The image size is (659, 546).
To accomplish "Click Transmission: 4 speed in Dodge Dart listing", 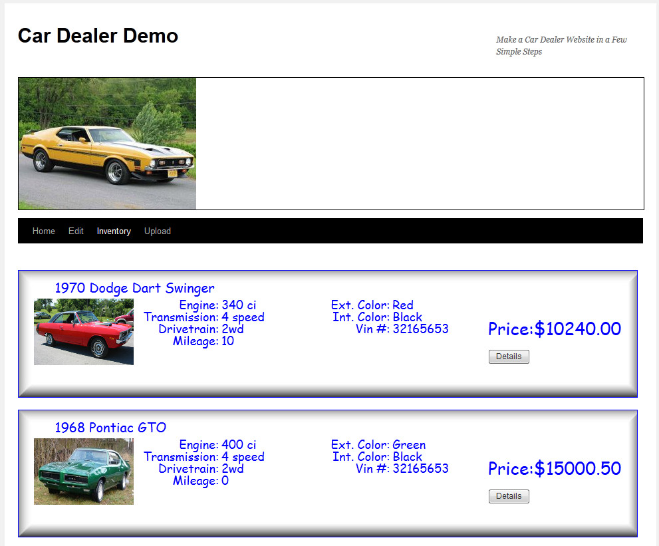I will pyautogui.click(x=204, y=317).
